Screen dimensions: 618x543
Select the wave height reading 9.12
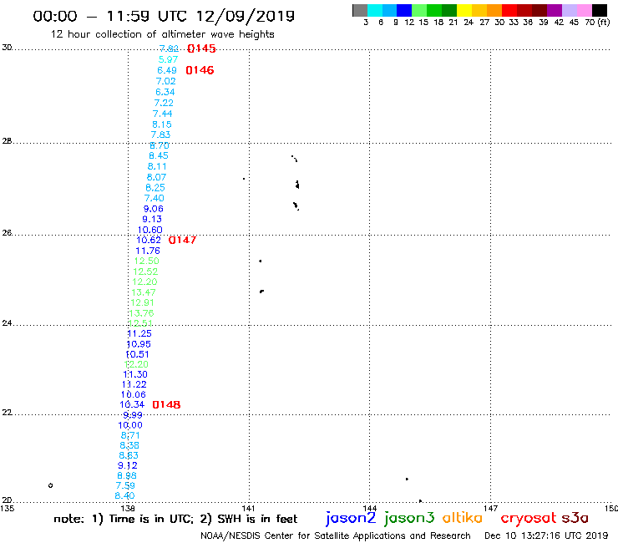(127, 465)
